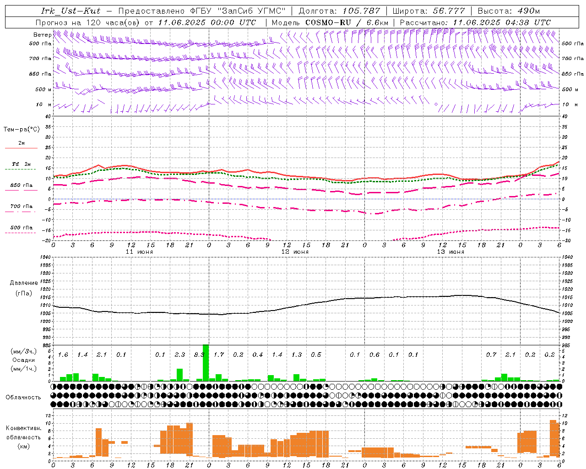The width and height of the screenshot is (586, 469).
Task: Click the station name 'Irk_Ust-Kut' in header
Action: pos(71,11)
